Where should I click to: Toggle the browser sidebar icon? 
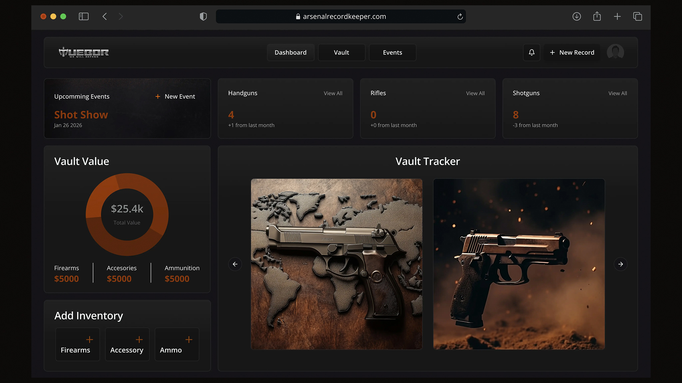[84, 16]
